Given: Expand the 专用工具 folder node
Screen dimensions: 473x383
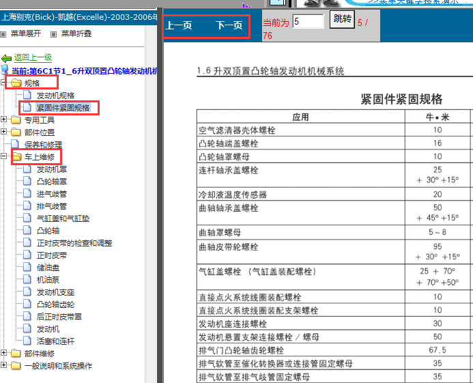Looking at the screenshot, I should tap(3, 119).
